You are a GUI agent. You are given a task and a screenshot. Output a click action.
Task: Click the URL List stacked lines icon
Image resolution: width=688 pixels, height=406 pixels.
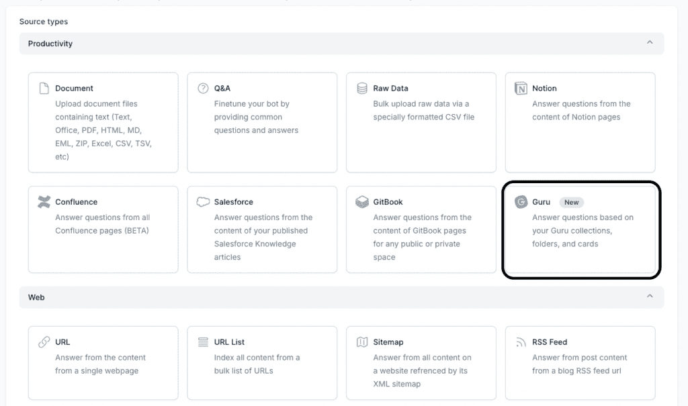pyautogui.click(x=203, y=342)
